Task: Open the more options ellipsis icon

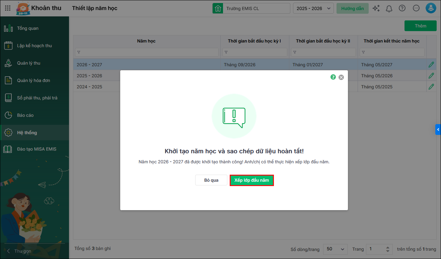Action: tap(416, 8)
